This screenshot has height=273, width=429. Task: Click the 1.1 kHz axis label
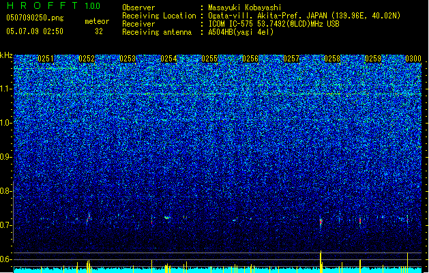[5, 89]
